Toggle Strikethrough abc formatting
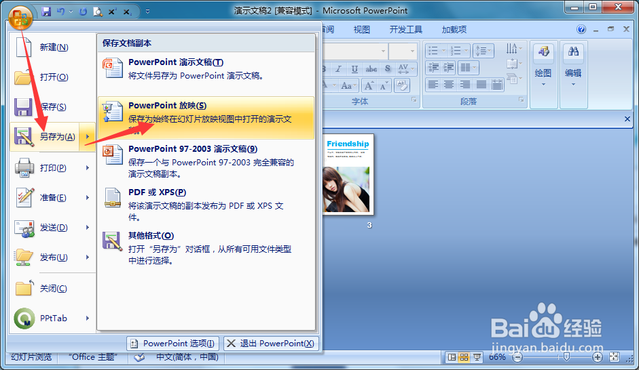Viewport: 639px width, 370px height. tap(371, 68)
